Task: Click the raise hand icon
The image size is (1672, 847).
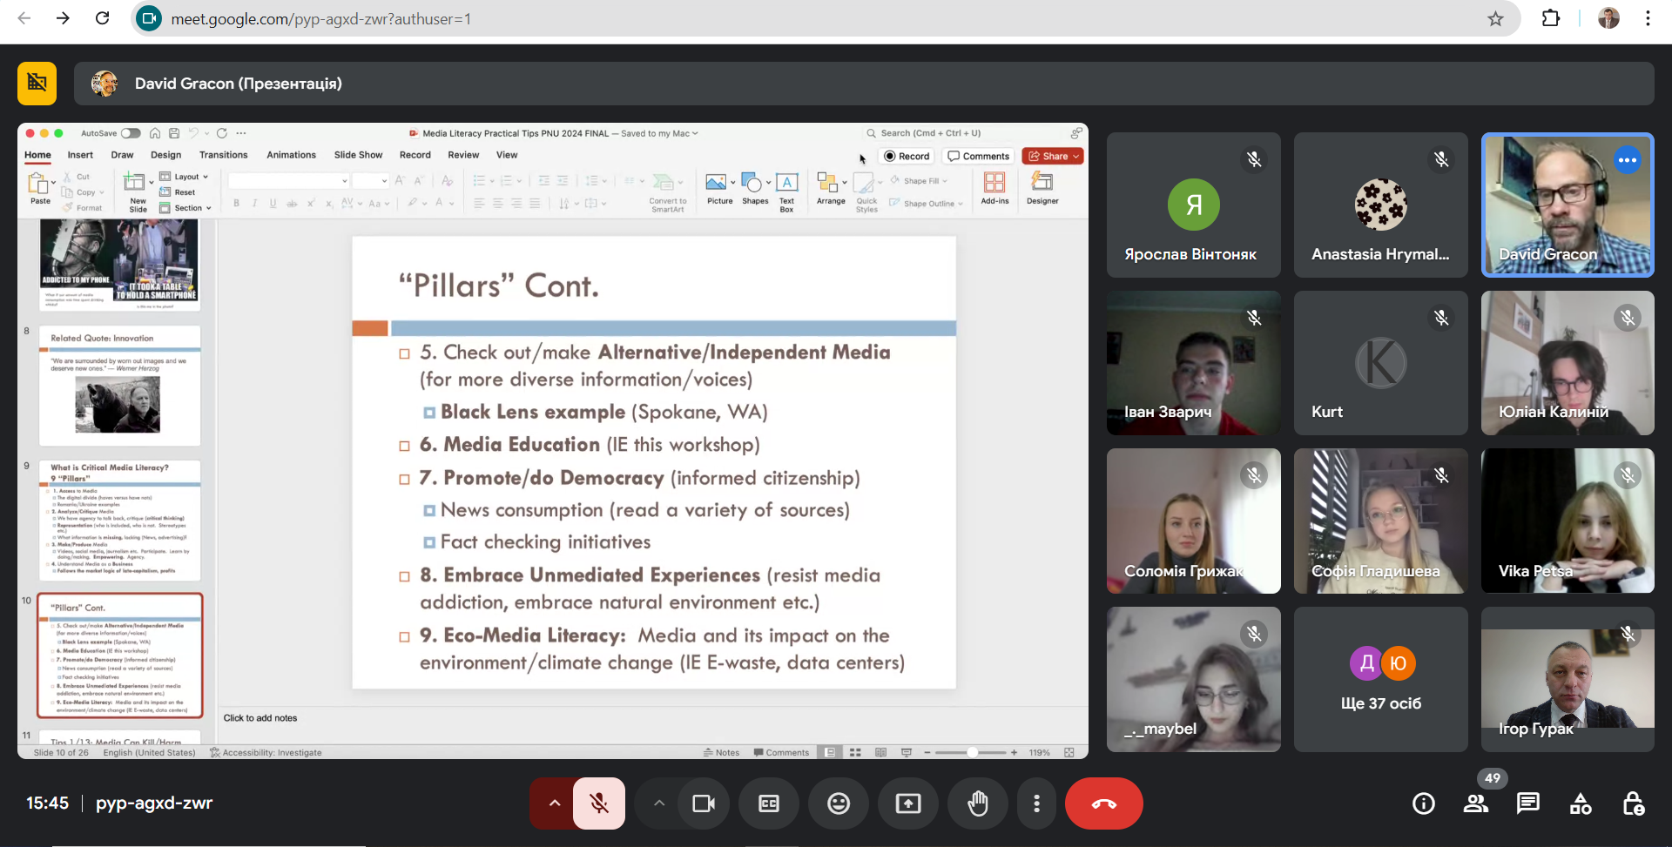Action: click(x=978, y=803)
